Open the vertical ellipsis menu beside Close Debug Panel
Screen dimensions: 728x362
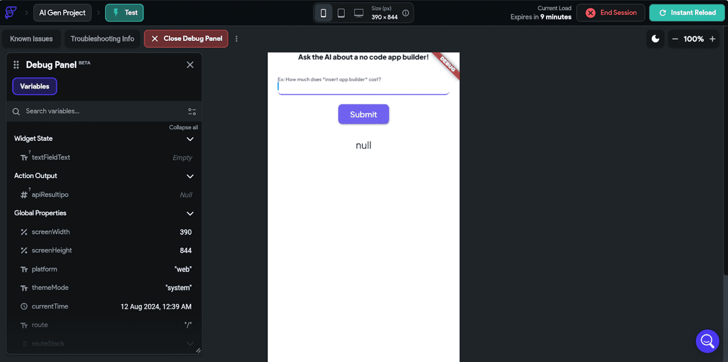pos(237,39)
